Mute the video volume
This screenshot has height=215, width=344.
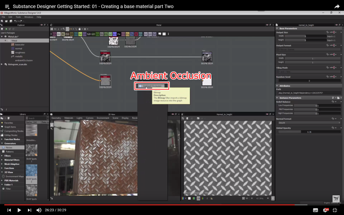[x=39, y=210]
